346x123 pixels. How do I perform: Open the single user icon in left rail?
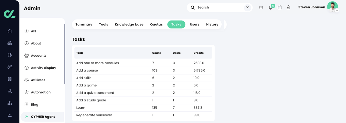click(10, 91)
